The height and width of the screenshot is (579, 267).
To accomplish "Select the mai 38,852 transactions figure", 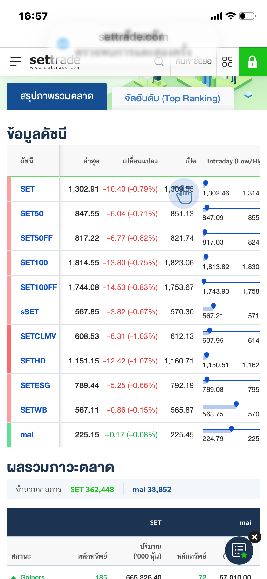I will point(152,490).
